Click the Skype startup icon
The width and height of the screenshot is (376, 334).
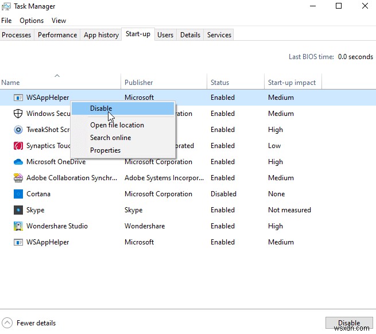coord(18,210)
